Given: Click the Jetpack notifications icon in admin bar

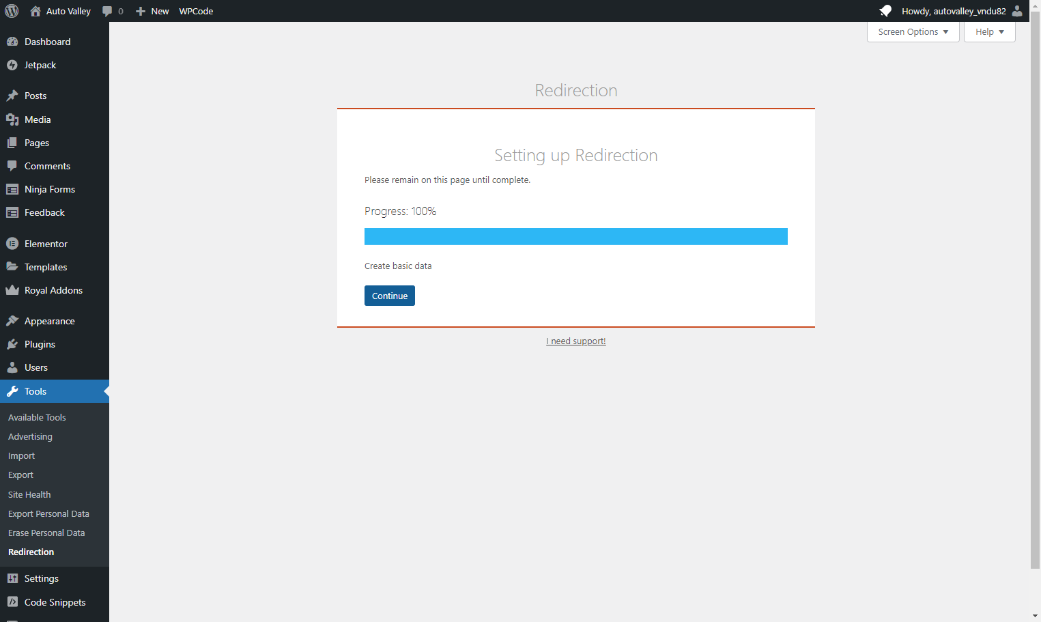Looking at the screenshot, I should pos(885,11).
